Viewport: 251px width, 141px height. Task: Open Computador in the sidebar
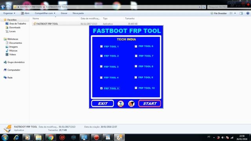12,70
